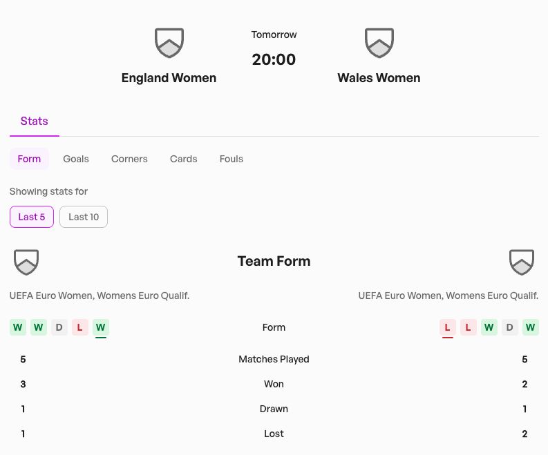Click the Wales Women team name
This screenshot has width=548, height=455.
379,78
